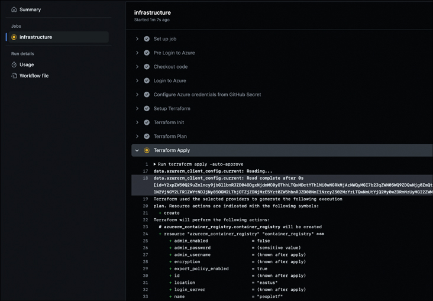Click the Summary home icon
The image size is (433, 301).
coord(14,9)
